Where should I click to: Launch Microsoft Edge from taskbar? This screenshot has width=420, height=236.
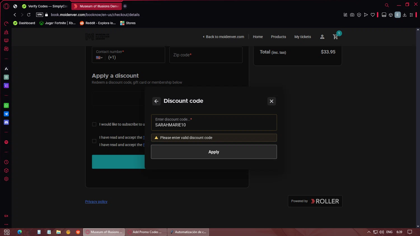point(20,232)
